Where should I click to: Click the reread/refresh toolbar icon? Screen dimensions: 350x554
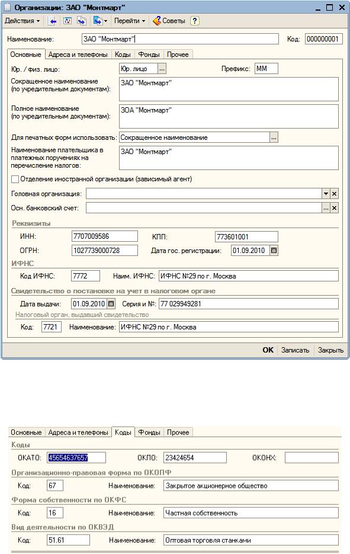[x=67, y=21]
